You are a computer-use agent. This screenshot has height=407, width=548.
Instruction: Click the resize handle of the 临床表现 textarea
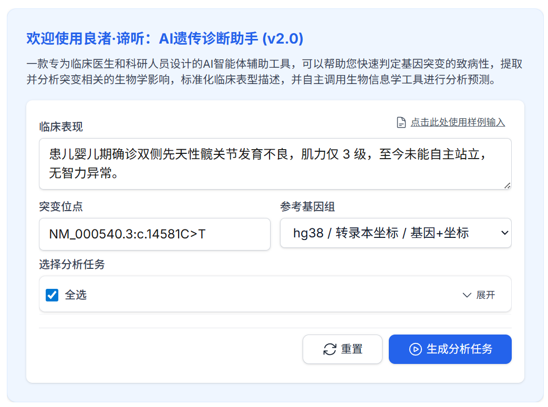(x=507, y=185)
